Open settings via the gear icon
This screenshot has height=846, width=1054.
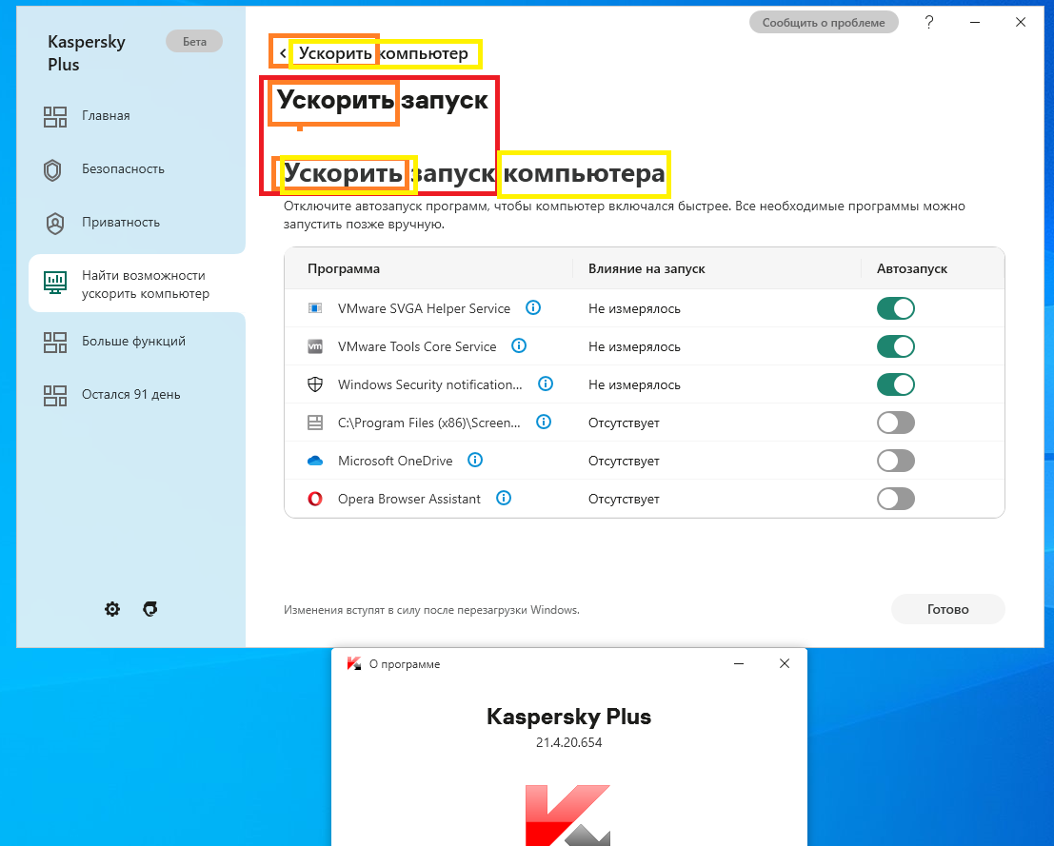coord(112,609)
